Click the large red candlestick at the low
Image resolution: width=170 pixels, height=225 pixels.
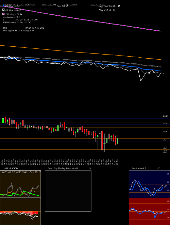click(102, 142)
